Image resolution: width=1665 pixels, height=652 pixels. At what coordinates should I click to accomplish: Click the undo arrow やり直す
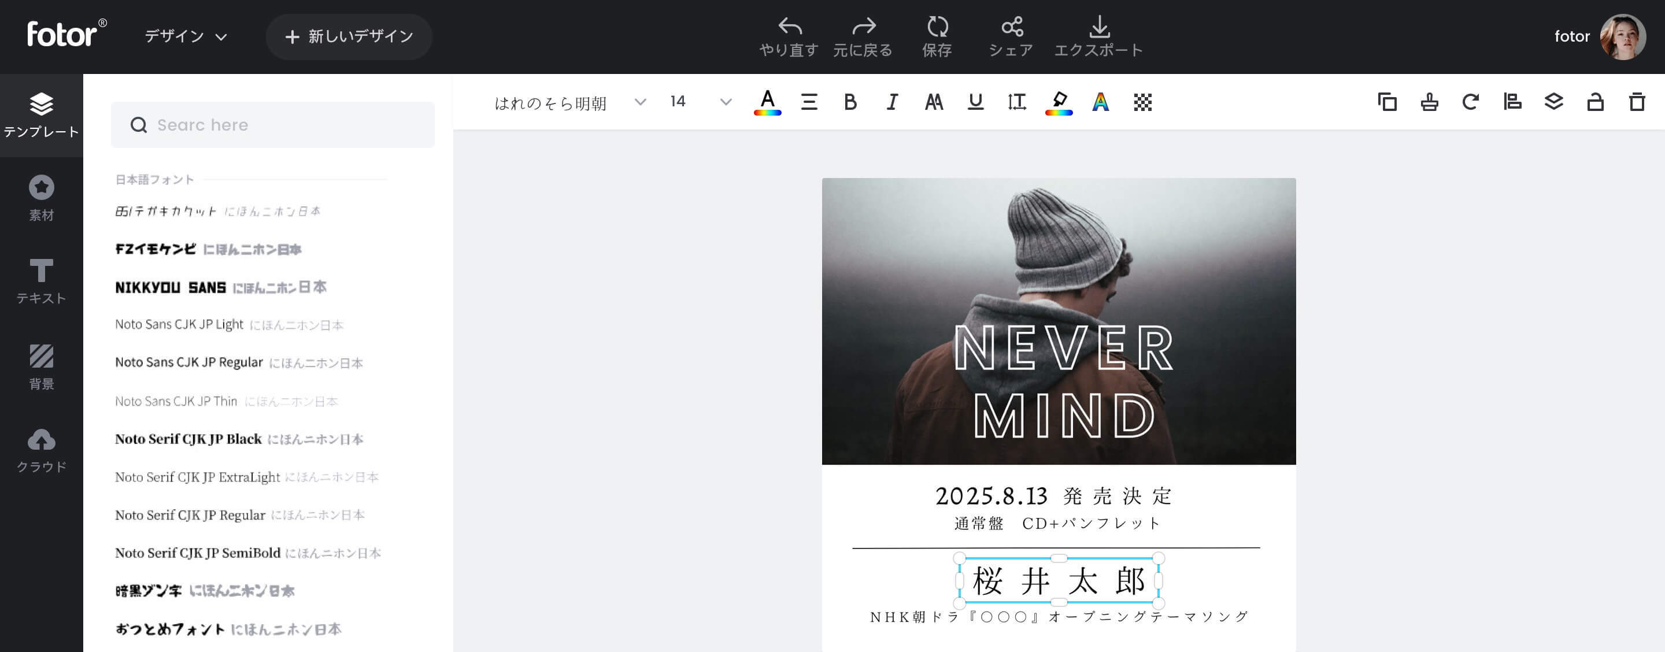789,37
